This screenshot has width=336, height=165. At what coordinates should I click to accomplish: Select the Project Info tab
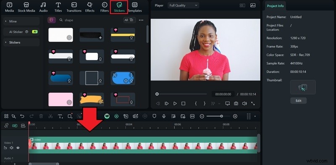[275, 6]
